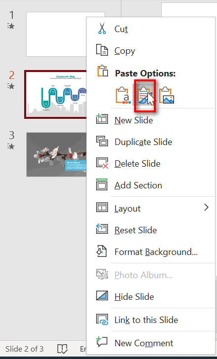Choose paste as Picture option
Viewport: 217px width, 359px height.
(167, 95)
